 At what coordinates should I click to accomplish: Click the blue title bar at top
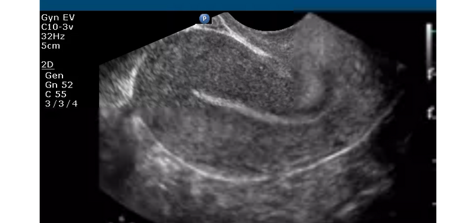click(238, 5)
